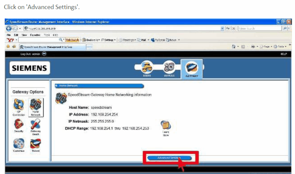Click the Feeds icon in command bar
This screenshot has height=174, width=295.
[x=243, y=46]
